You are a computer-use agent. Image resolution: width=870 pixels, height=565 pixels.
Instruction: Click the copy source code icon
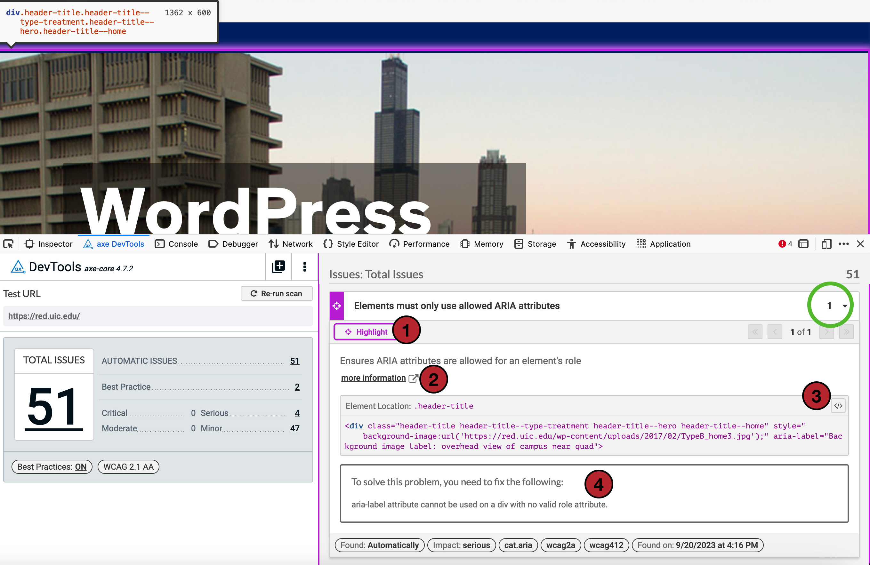(x=838, y=405)
